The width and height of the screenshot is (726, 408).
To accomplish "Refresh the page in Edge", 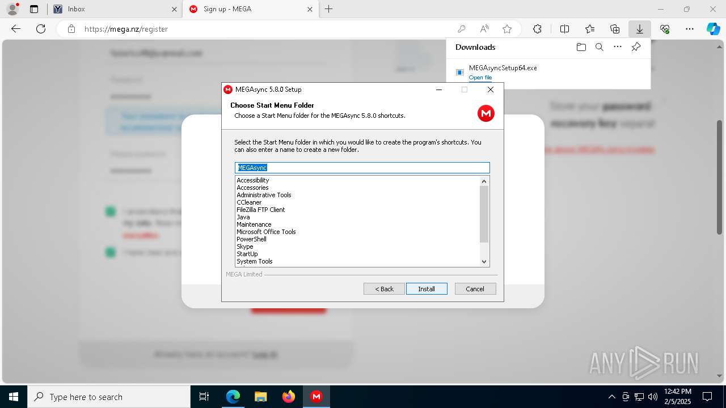I will pyautogui.click(x=41, y=29).
